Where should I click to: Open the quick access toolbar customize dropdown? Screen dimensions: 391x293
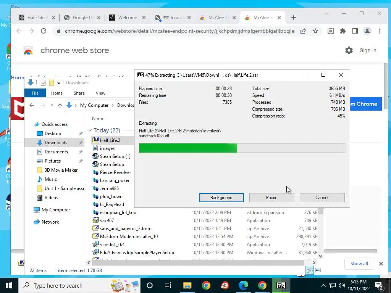click(x=58, y=83)
